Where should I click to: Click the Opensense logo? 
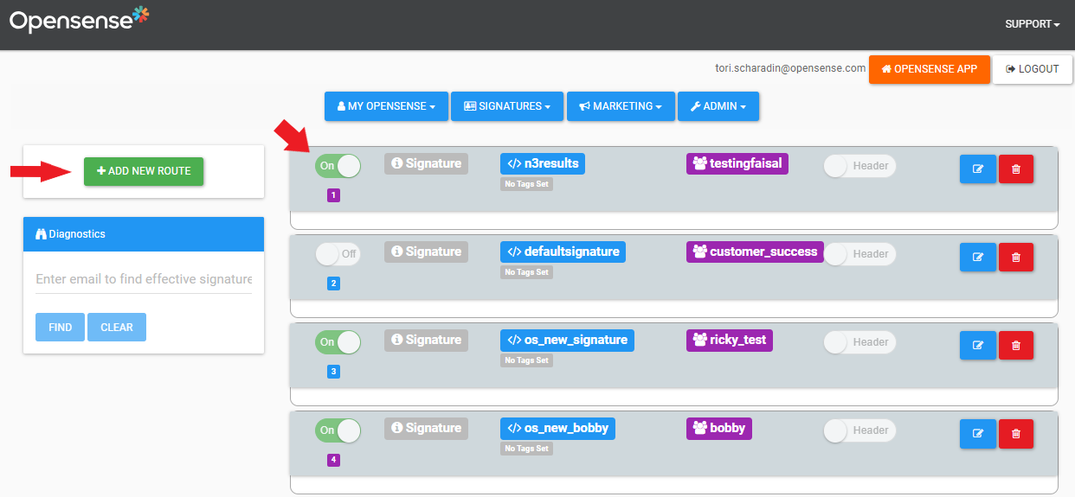pos(80,19)
